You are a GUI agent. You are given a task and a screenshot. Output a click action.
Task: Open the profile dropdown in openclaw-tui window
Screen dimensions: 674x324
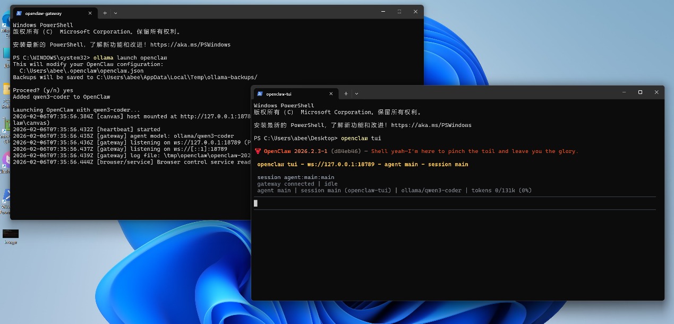click(357, 93)
